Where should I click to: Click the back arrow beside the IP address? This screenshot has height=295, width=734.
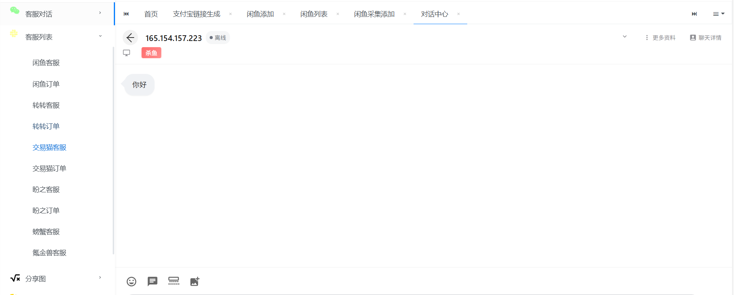click(130, 38)
